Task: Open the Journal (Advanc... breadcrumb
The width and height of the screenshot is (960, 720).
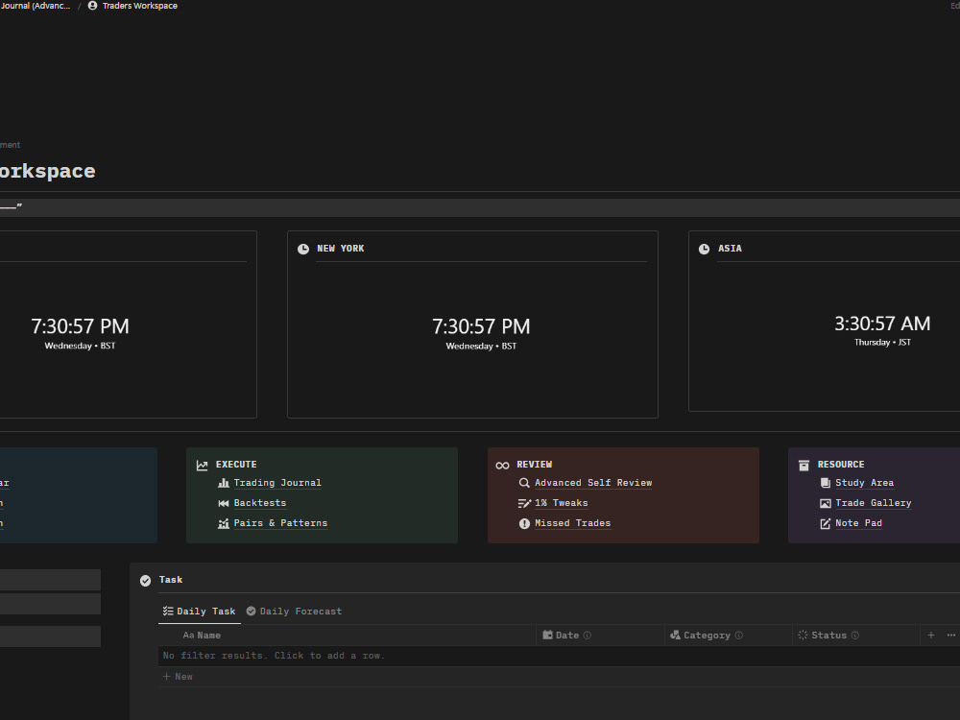Action: 36,6
